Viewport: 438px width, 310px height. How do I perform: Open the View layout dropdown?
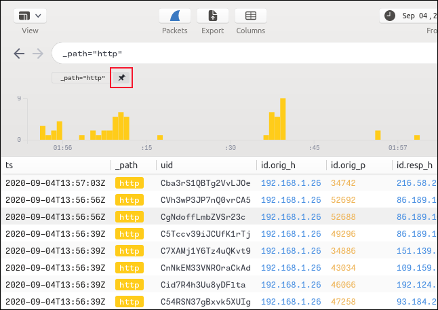coord(30,16)
